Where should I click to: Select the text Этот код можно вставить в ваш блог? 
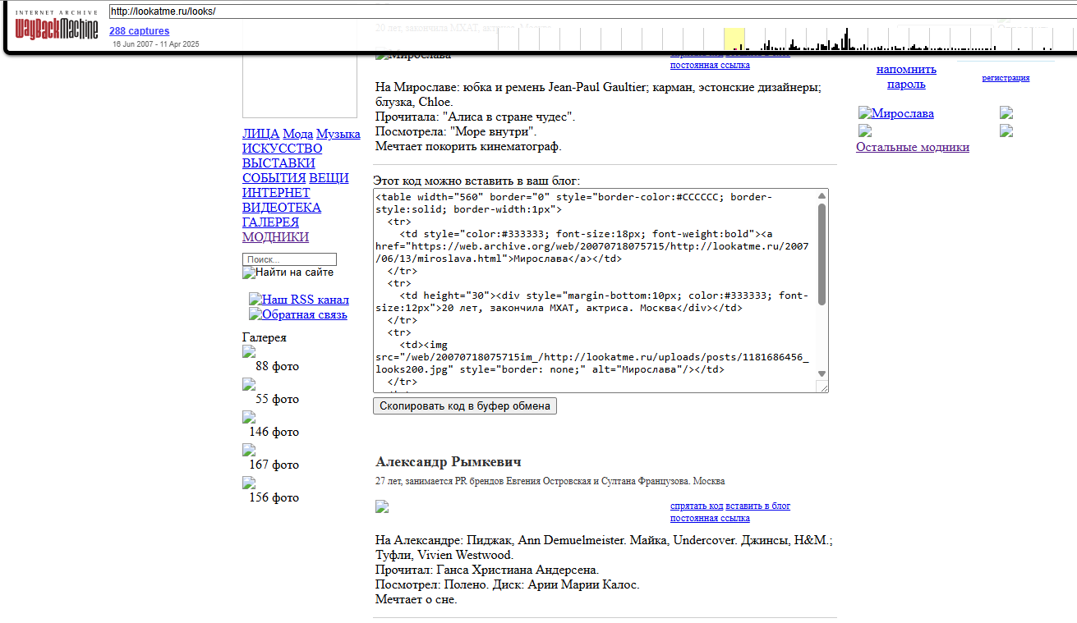pyautogui.click(x=476, y=181)
